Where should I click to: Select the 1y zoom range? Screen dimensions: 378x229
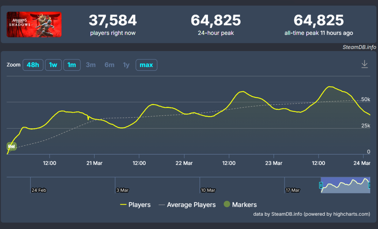click(x=126, y=65)
